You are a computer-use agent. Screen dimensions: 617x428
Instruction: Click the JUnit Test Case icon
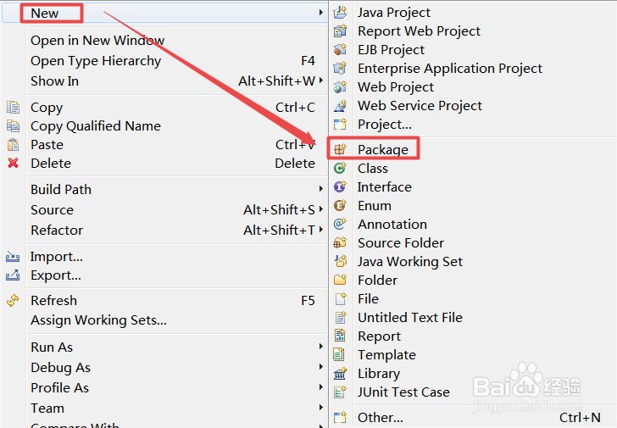pos(341,392)
